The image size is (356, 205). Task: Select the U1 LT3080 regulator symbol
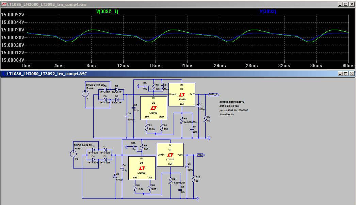tap(182, 94)
